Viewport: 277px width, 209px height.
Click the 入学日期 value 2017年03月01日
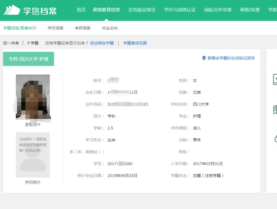click(x=208, y=164)
